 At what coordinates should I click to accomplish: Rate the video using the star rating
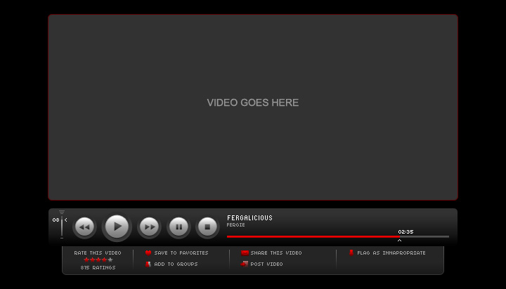click(x=98, y=260)
